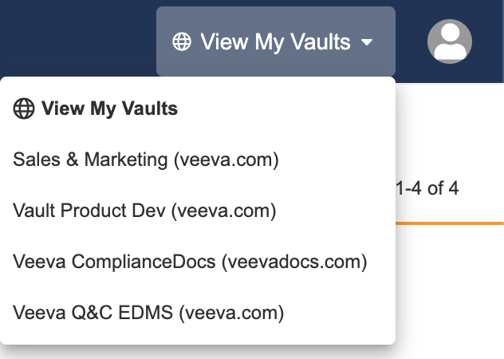Click the orange divider line under the pagination
Screen dimensions: 504x359
click(451, 223)
